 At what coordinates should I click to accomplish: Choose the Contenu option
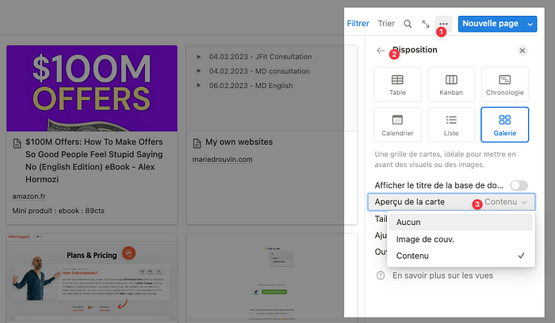[x=461, y=256]
